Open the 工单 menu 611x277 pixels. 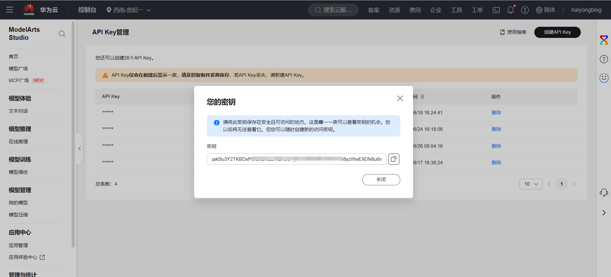tap(477, 10)
